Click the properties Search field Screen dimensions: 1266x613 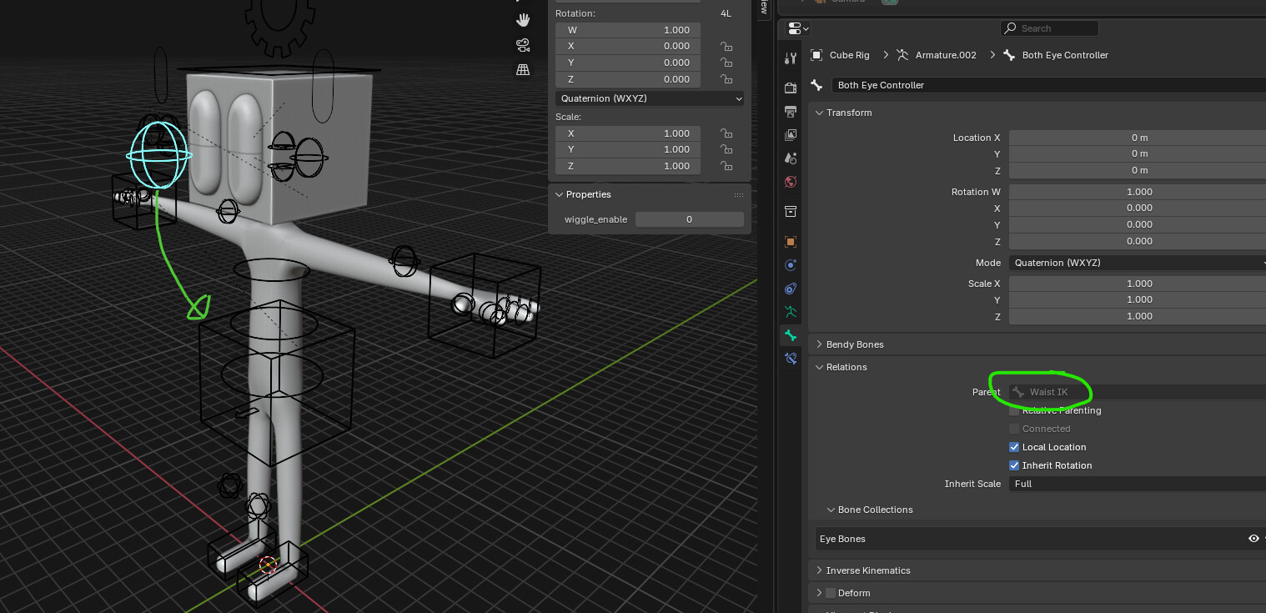coord(1049,28)
